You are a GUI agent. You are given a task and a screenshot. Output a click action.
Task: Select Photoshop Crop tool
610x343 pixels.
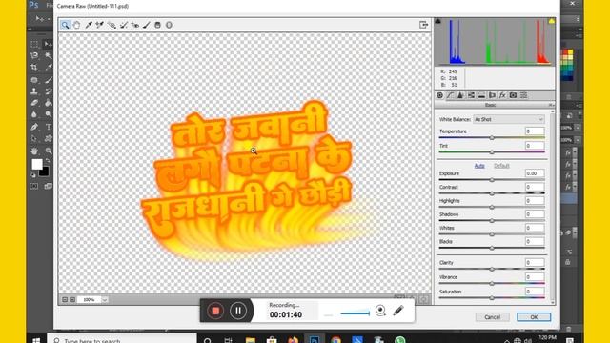click(34, 68)
